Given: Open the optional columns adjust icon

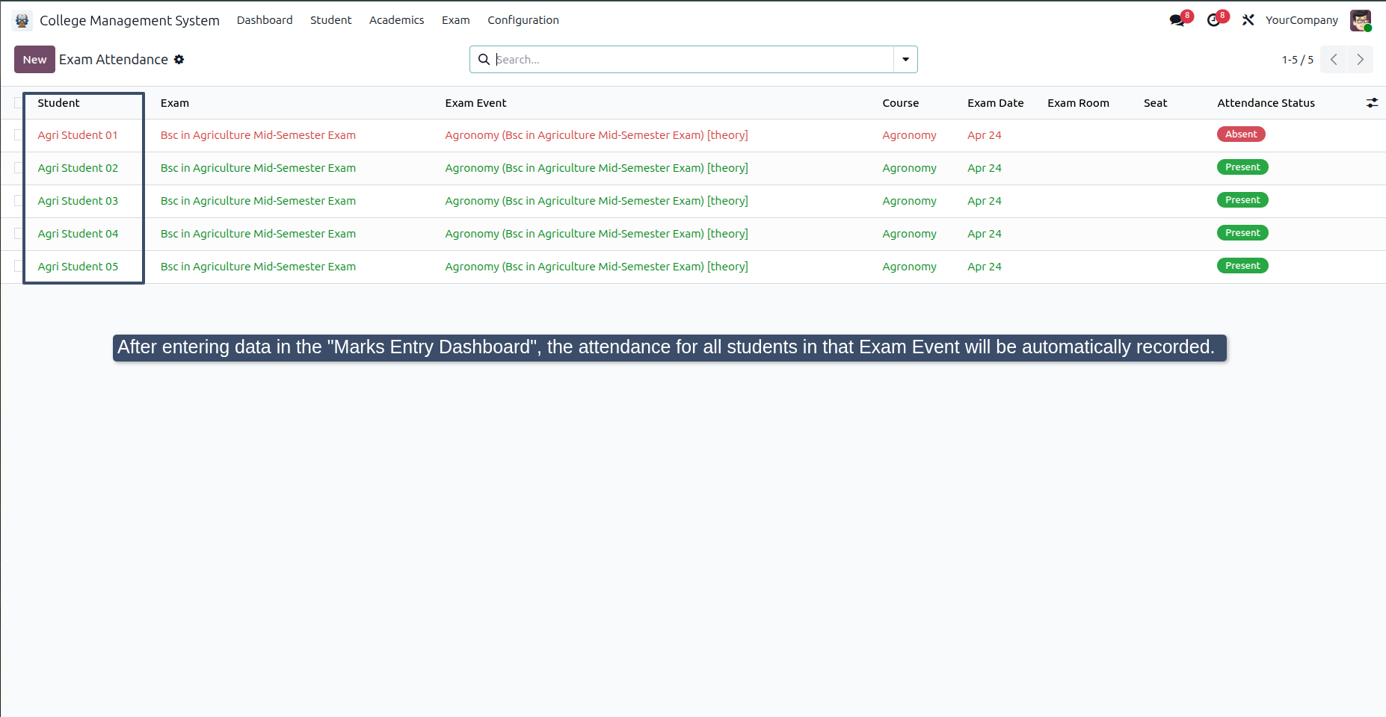Looking at the screenshot, I should [x=1372, y=103].
